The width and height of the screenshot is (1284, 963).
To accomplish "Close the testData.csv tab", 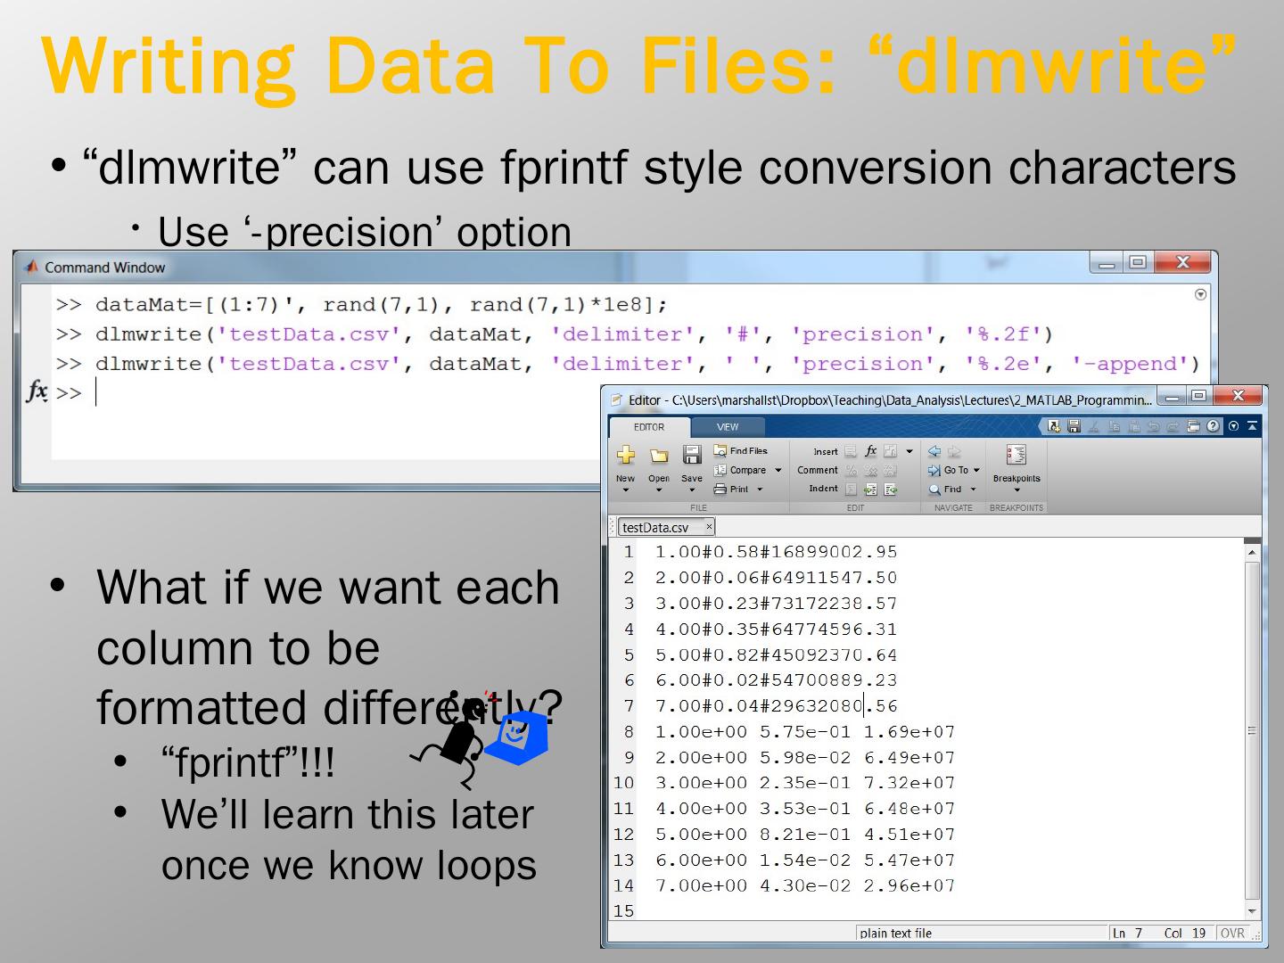I will tap(709, 527).
